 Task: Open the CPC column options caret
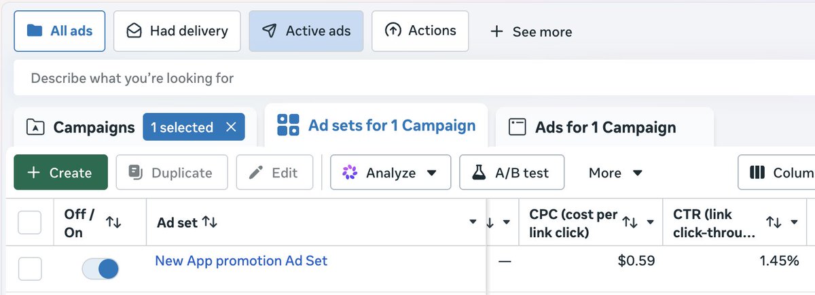pos(650,222)
